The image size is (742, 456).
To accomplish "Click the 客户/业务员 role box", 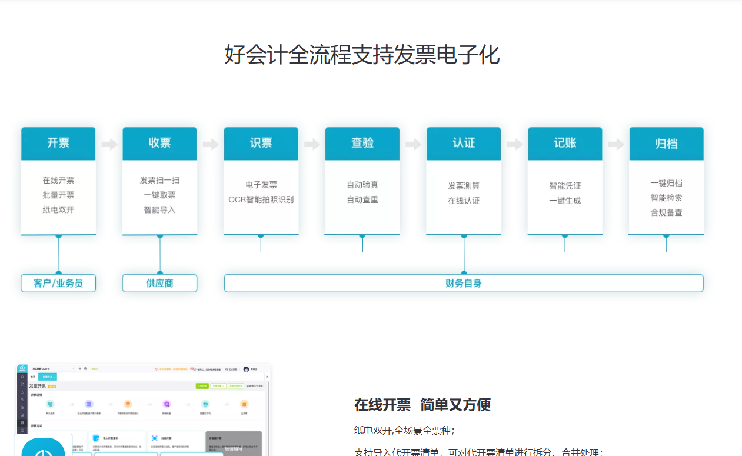I will click(58, 283).
